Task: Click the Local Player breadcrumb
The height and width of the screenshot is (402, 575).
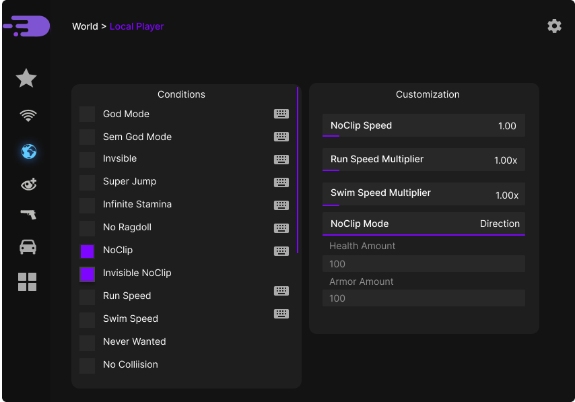Action: pyautogui.click(x=137, y=26)
